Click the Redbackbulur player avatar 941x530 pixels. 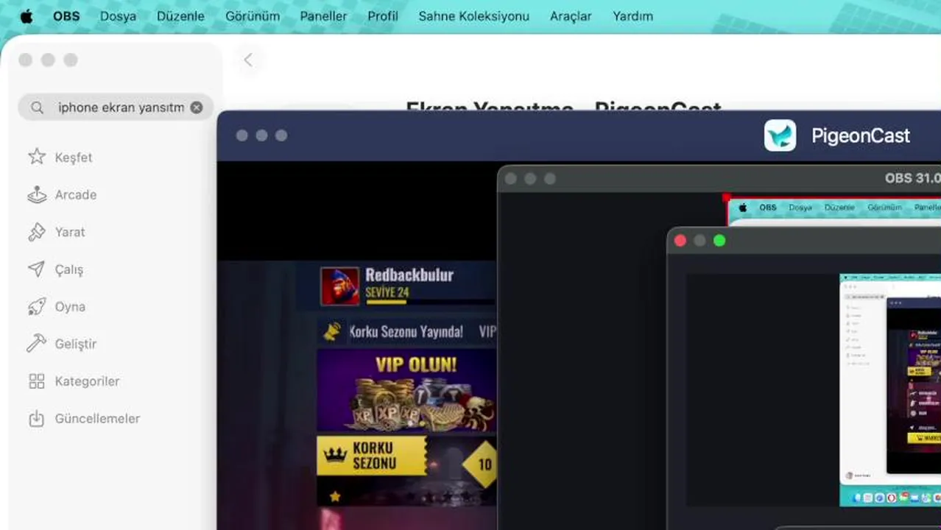pyautogui.click(x=340, y=286)
